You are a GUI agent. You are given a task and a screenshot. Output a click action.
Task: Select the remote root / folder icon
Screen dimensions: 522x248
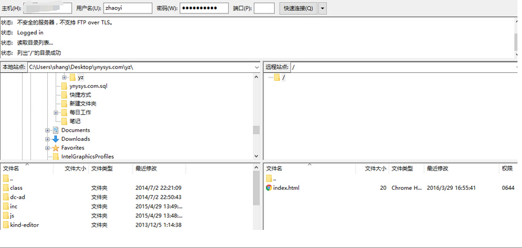(x=277, y=77)
